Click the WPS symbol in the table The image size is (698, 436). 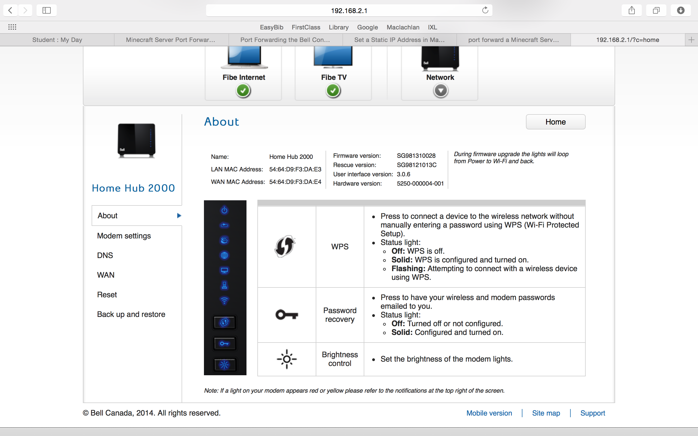[x=285, y=246]
